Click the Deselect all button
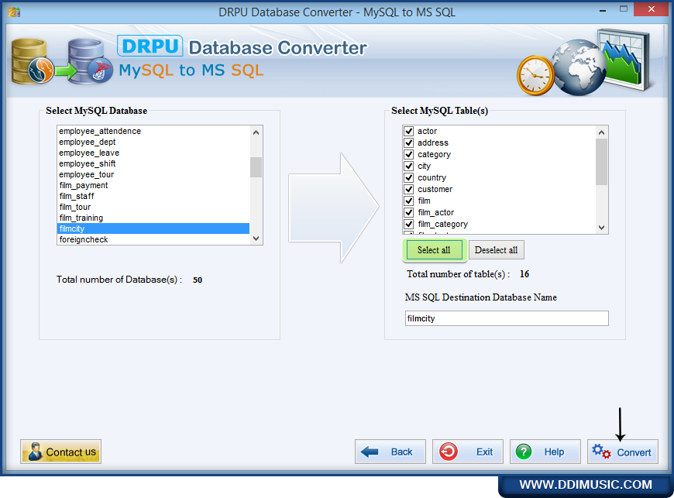Screen dimensions: 674x498 496,250
